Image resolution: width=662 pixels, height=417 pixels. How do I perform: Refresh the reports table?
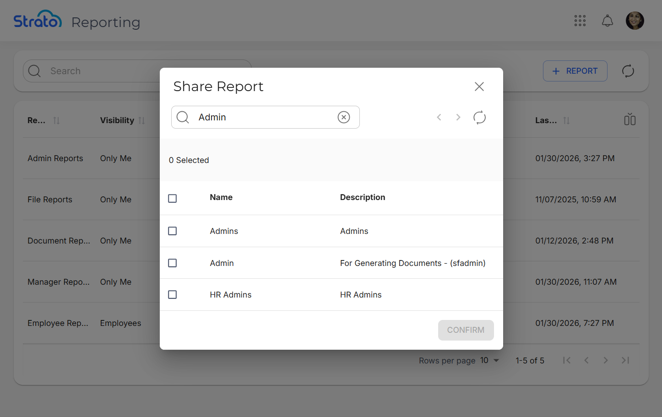tap(628, 71)
